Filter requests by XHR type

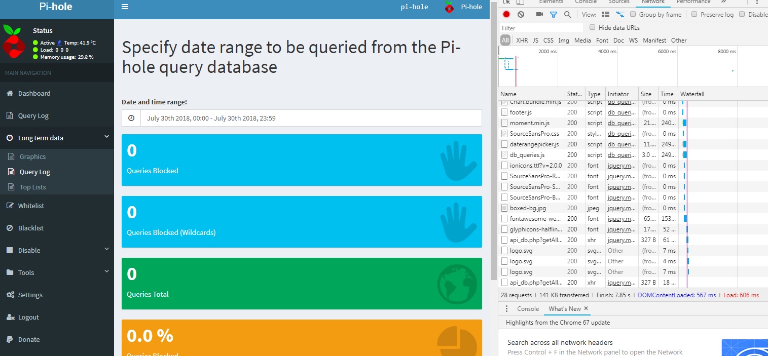(522, 41)
